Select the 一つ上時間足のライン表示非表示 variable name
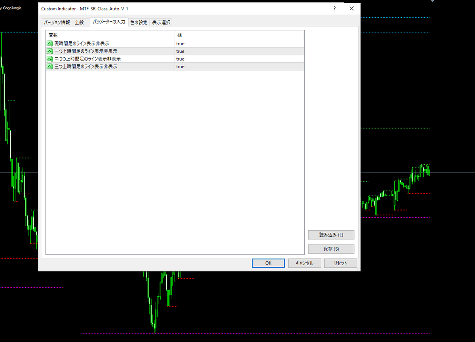Viewport: 475px width, 342px height. 86,51
